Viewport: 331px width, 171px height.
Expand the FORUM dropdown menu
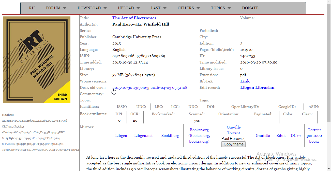(x=56, y=8)
